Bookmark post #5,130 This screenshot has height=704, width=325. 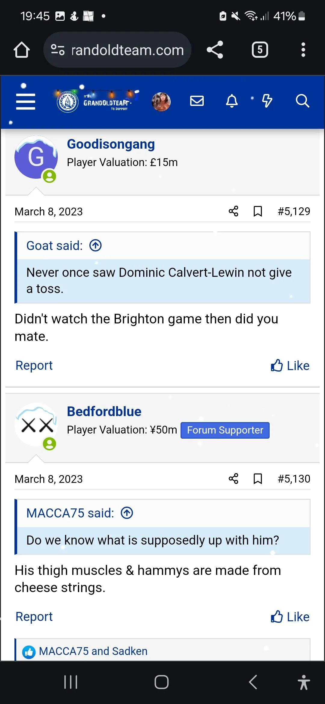click(x=258, y=479)
